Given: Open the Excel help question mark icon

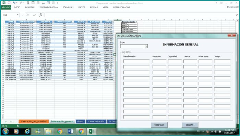Looking at the screenshot, I should (216, 3).
